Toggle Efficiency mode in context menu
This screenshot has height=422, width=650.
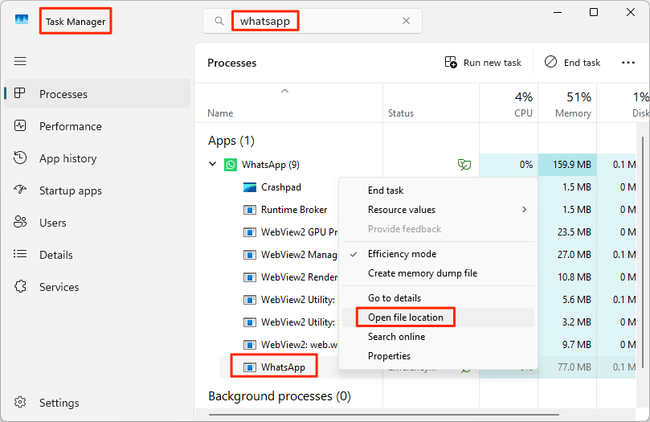438,254
